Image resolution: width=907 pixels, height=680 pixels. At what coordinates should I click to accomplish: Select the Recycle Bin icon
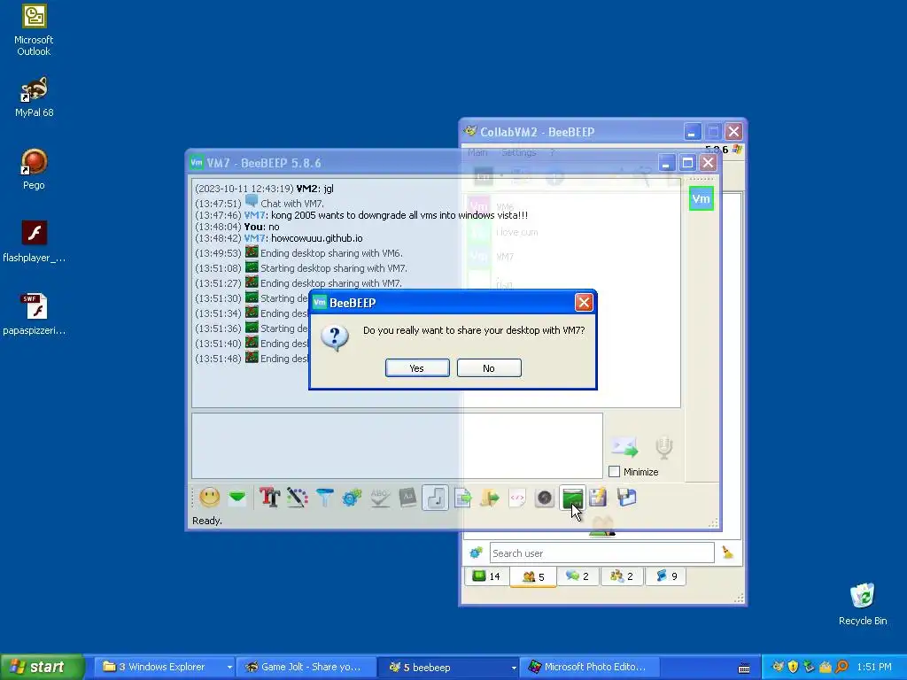pos(863,604)
